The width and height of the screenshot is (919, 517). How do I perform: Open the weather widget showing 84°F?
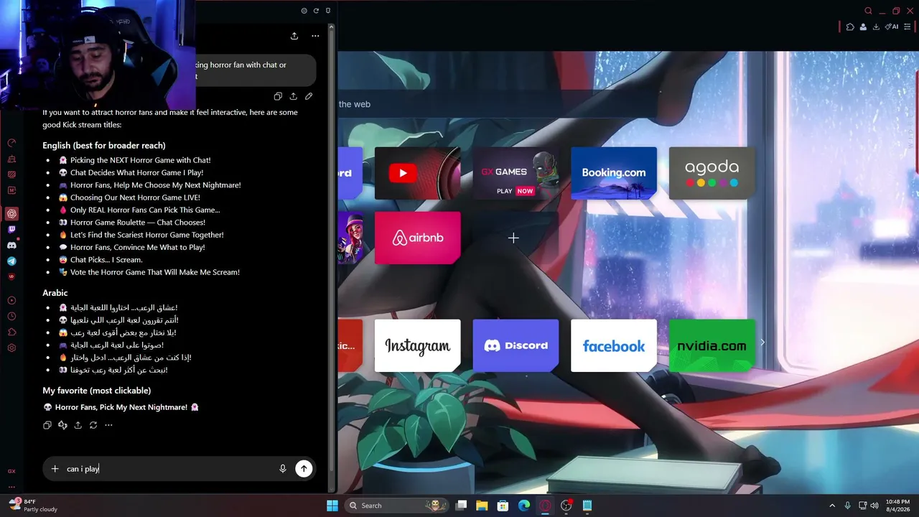(32, 506)
